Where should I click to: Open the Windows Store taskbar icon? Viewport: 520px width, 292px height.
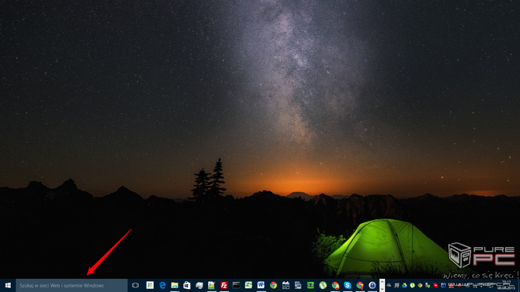point(187,285)
